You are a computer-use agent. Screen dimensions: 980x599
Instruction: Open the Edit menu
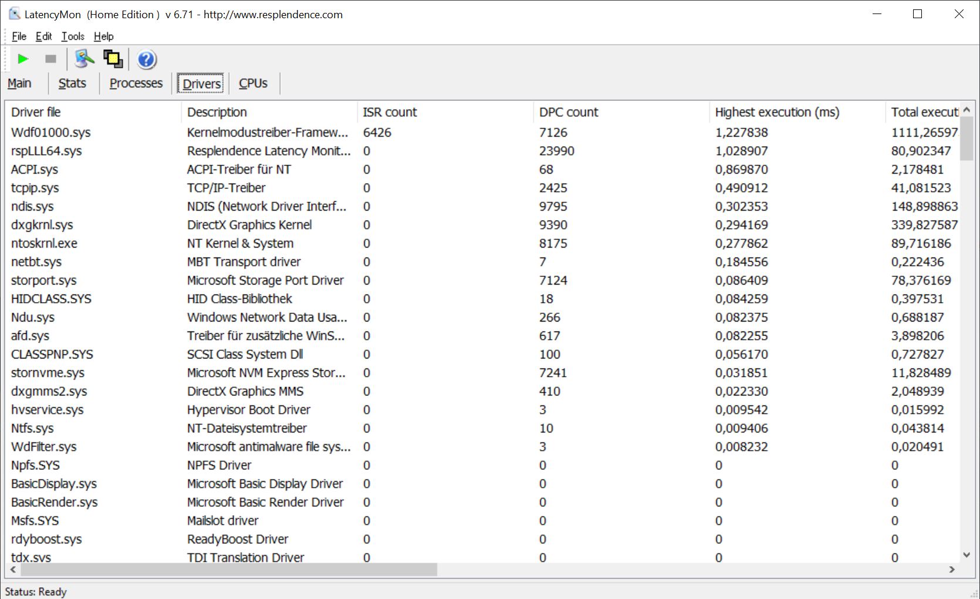43,36
